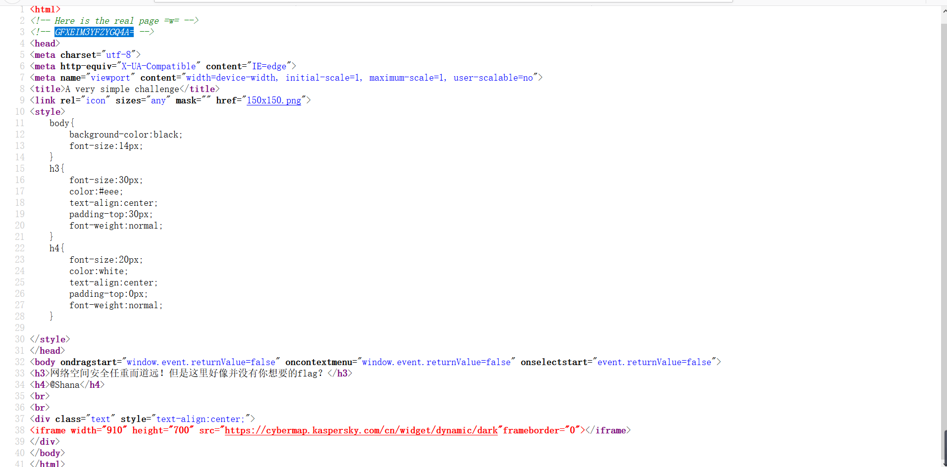Click the opening <html> tag on line 1
947x467 pixels.
coord(45,9)
